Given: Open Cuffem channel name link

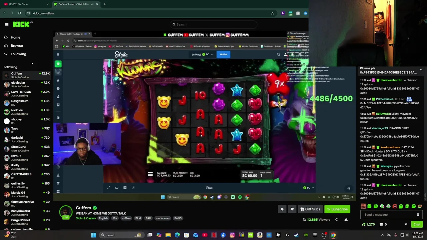Looking at the screenshot, I should 83,208.
